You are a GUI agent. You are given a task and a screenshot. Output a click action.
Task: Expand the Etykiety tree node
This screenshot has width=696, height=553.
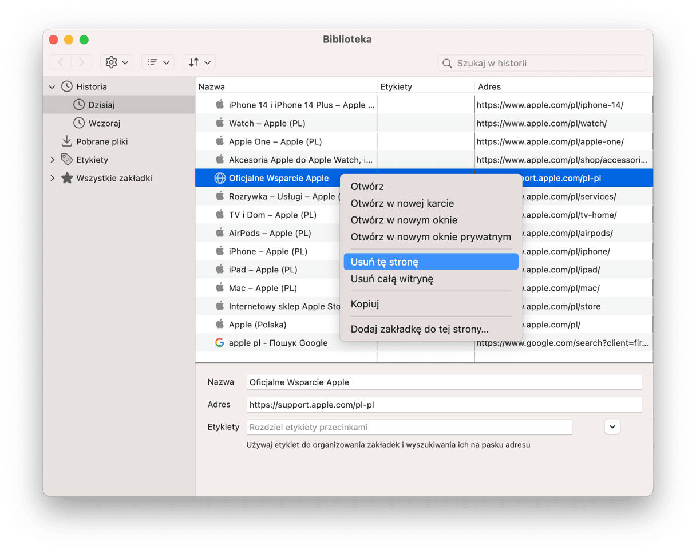pyautogui.click(x=52, y=160)
